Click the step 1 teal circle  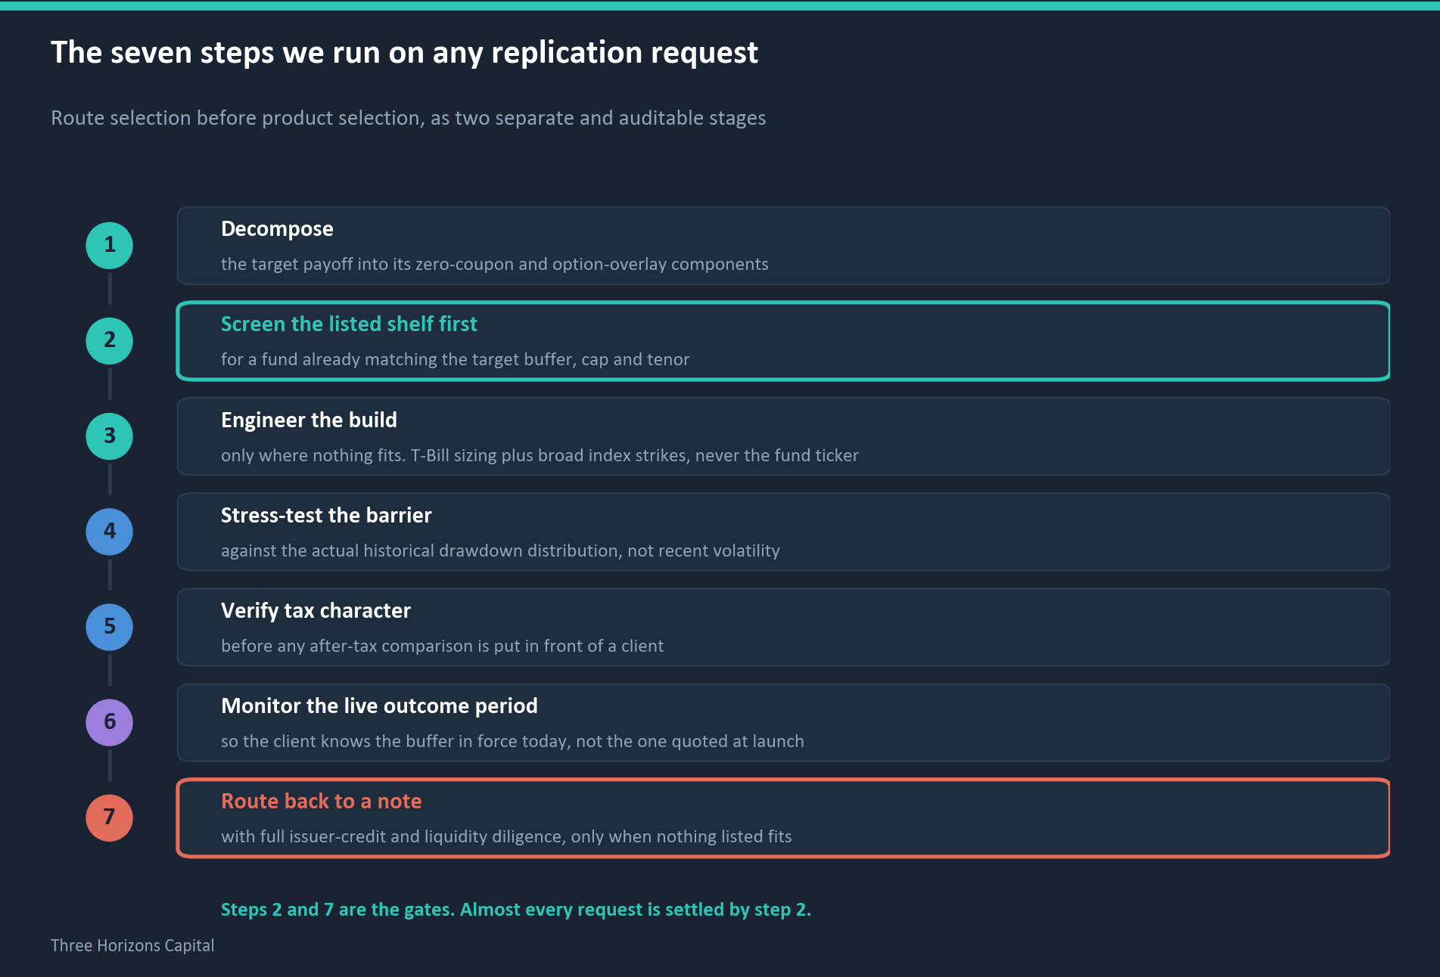click(110, 246)
